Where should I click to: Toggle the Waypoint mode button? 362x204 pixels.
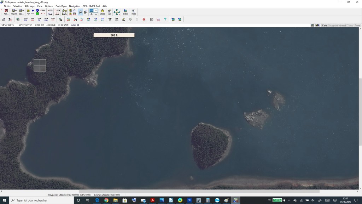click(333, 25)
